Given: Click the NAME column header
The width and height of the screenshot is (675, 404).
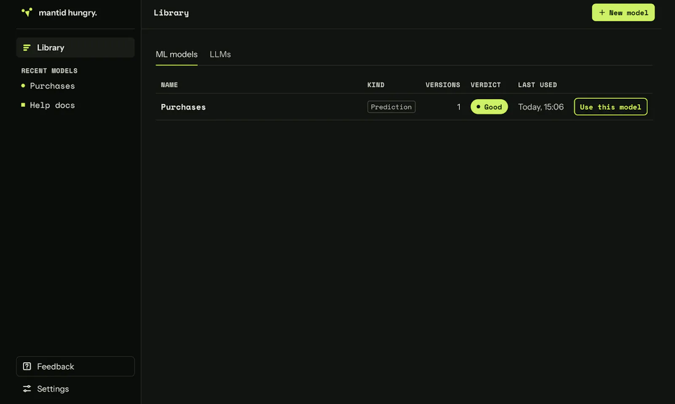Looking at the screenshot, I should [169, 85].
